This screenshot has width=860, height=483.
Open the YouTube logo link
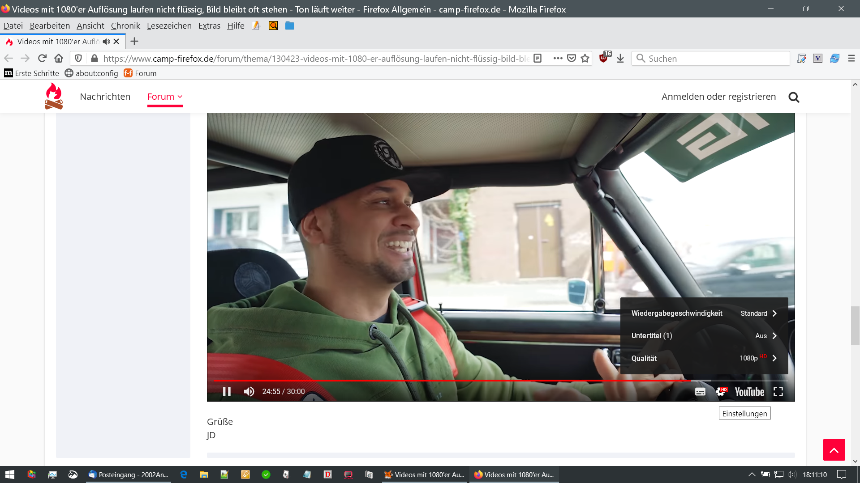tap(749, 392)
